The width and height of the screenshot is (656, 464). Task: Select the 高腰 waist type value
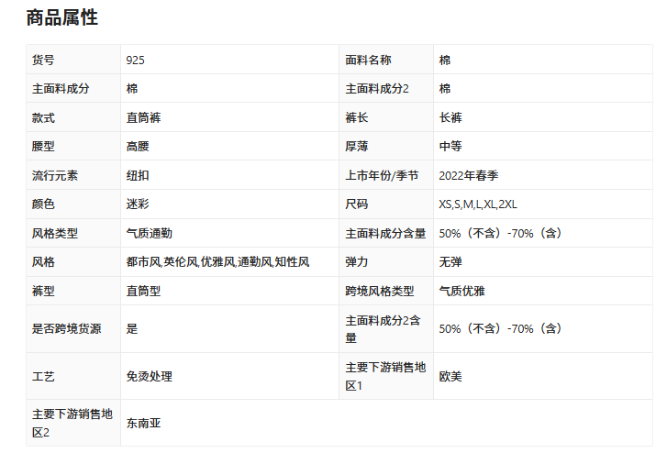[x=138, y=147]
